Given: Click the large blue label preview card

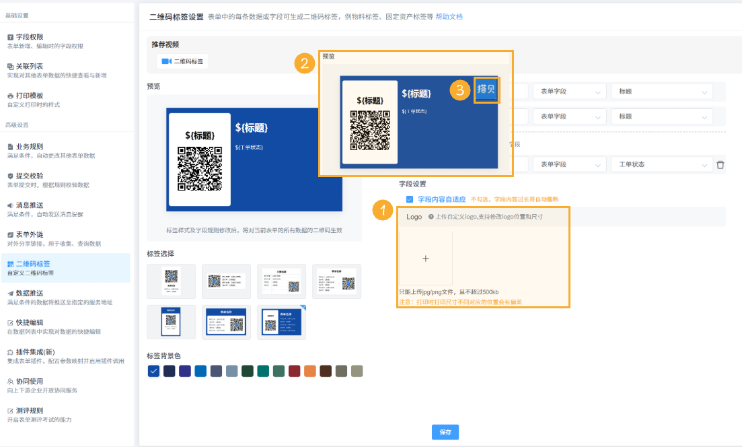Looking at the screenshot, I should click(x=254, y=160).
